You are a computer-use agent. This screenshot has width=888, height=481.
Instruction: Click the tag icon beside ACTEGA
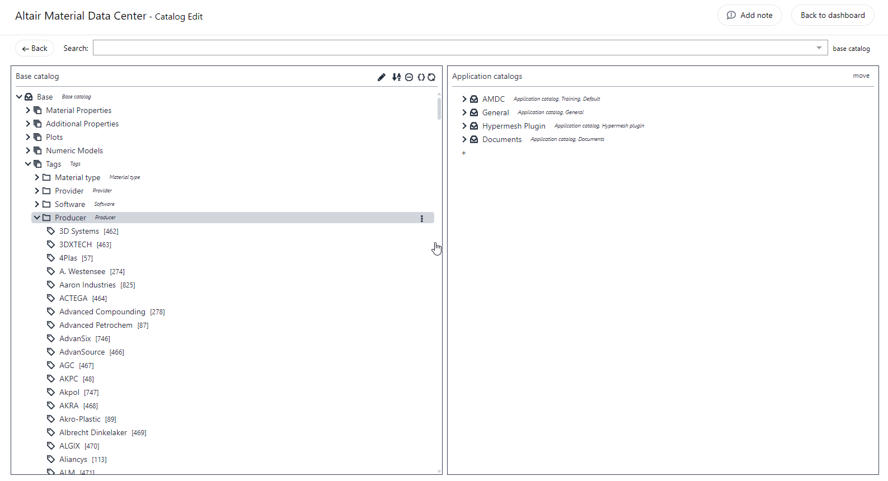[51, 298]
